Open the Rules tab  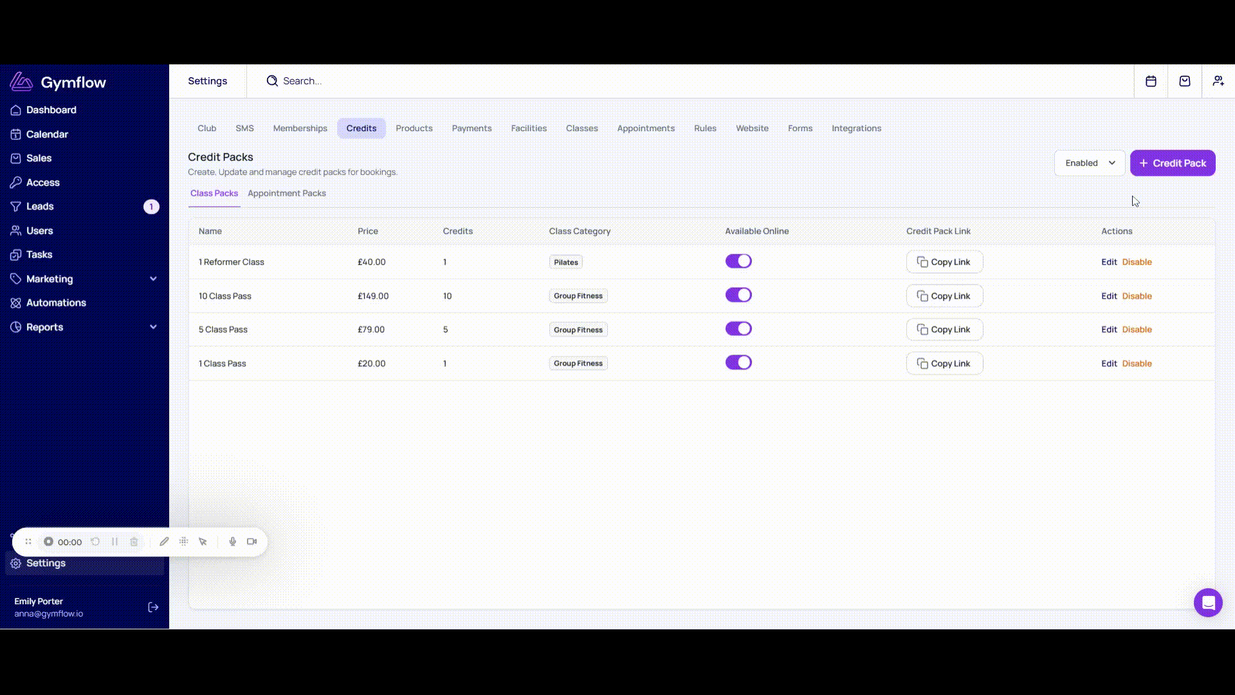(x=705, y=129)
